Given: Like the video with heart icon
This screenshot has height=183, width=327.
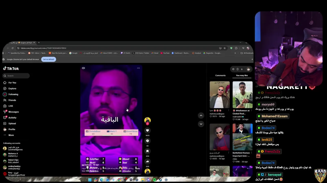Looking at the screenshot, I should [147, 130].
